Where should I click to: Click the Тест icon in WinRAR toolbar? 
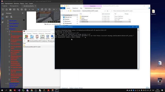point(37,37)
